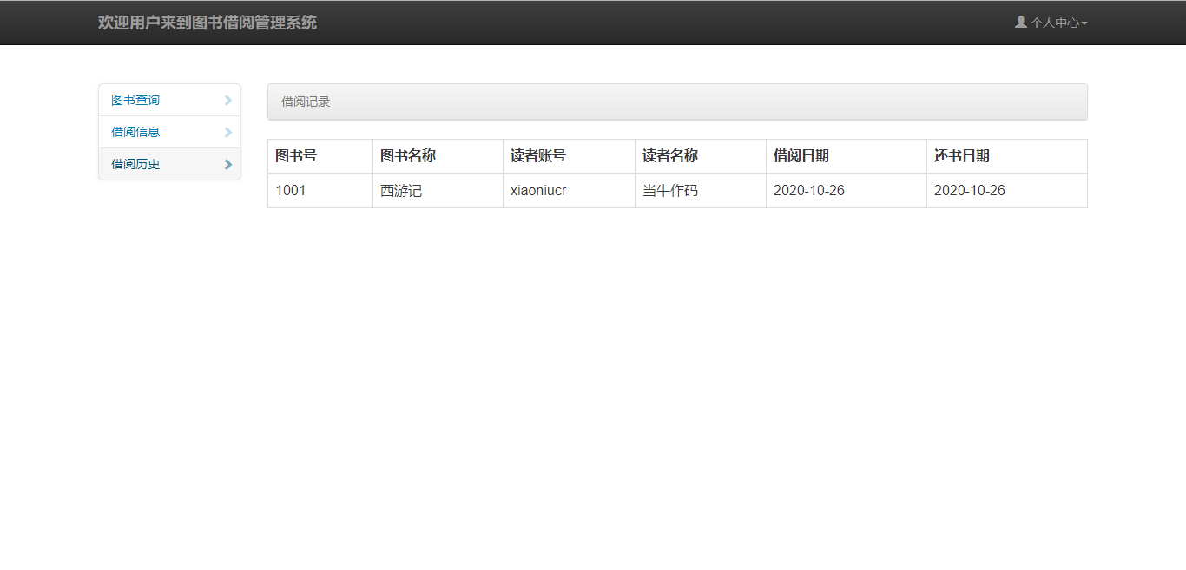Click the 读者名称 column header
The width and height of the screenshot is (1186, 570).
pos(701,156)
